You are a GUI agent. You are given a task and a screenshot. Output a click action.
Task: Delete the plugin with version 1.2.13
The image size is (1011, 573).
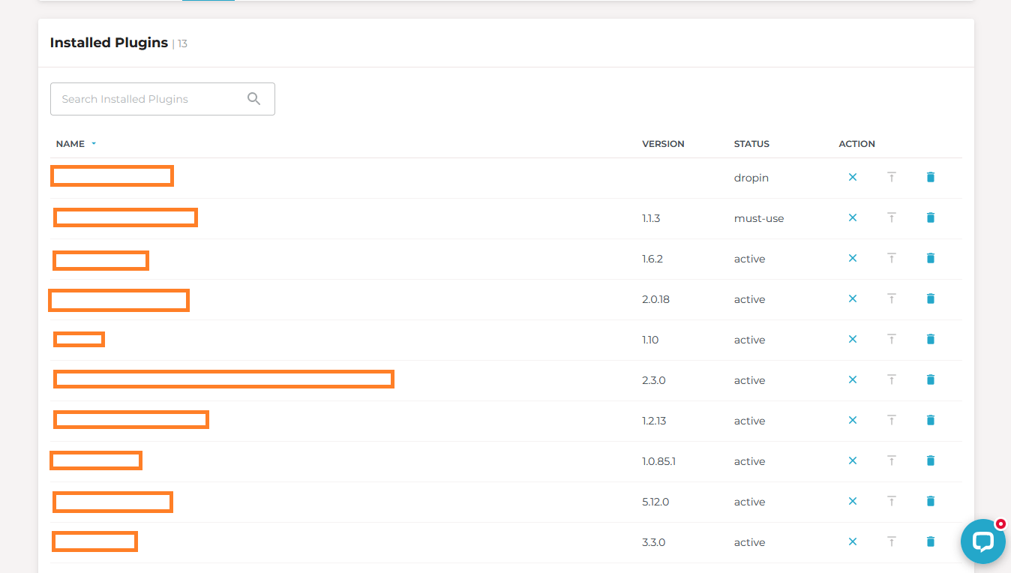[x=931, y=420]
